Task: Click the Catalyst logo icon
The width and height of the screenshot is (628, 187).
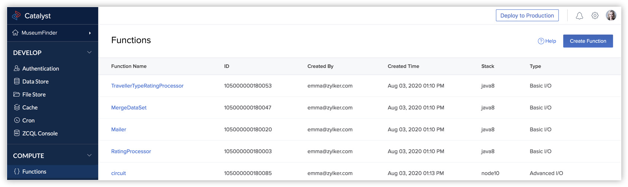Action: (16, 16)
